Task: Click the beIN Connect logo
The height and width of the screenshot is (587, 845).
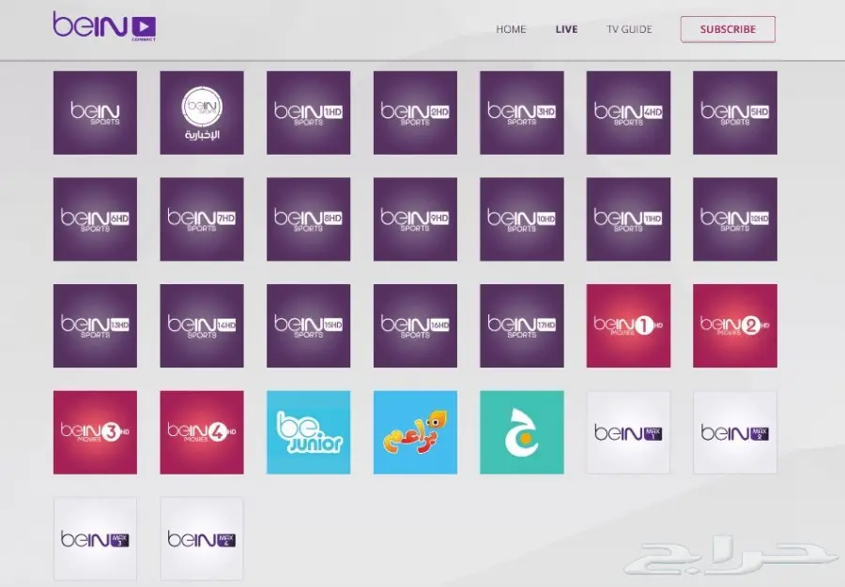Action: (103, 27)
